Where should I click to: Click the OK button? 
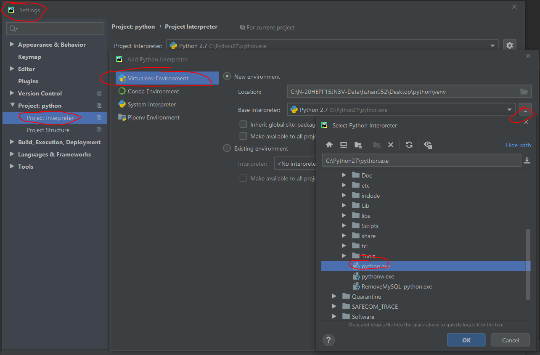coord(466,340)
